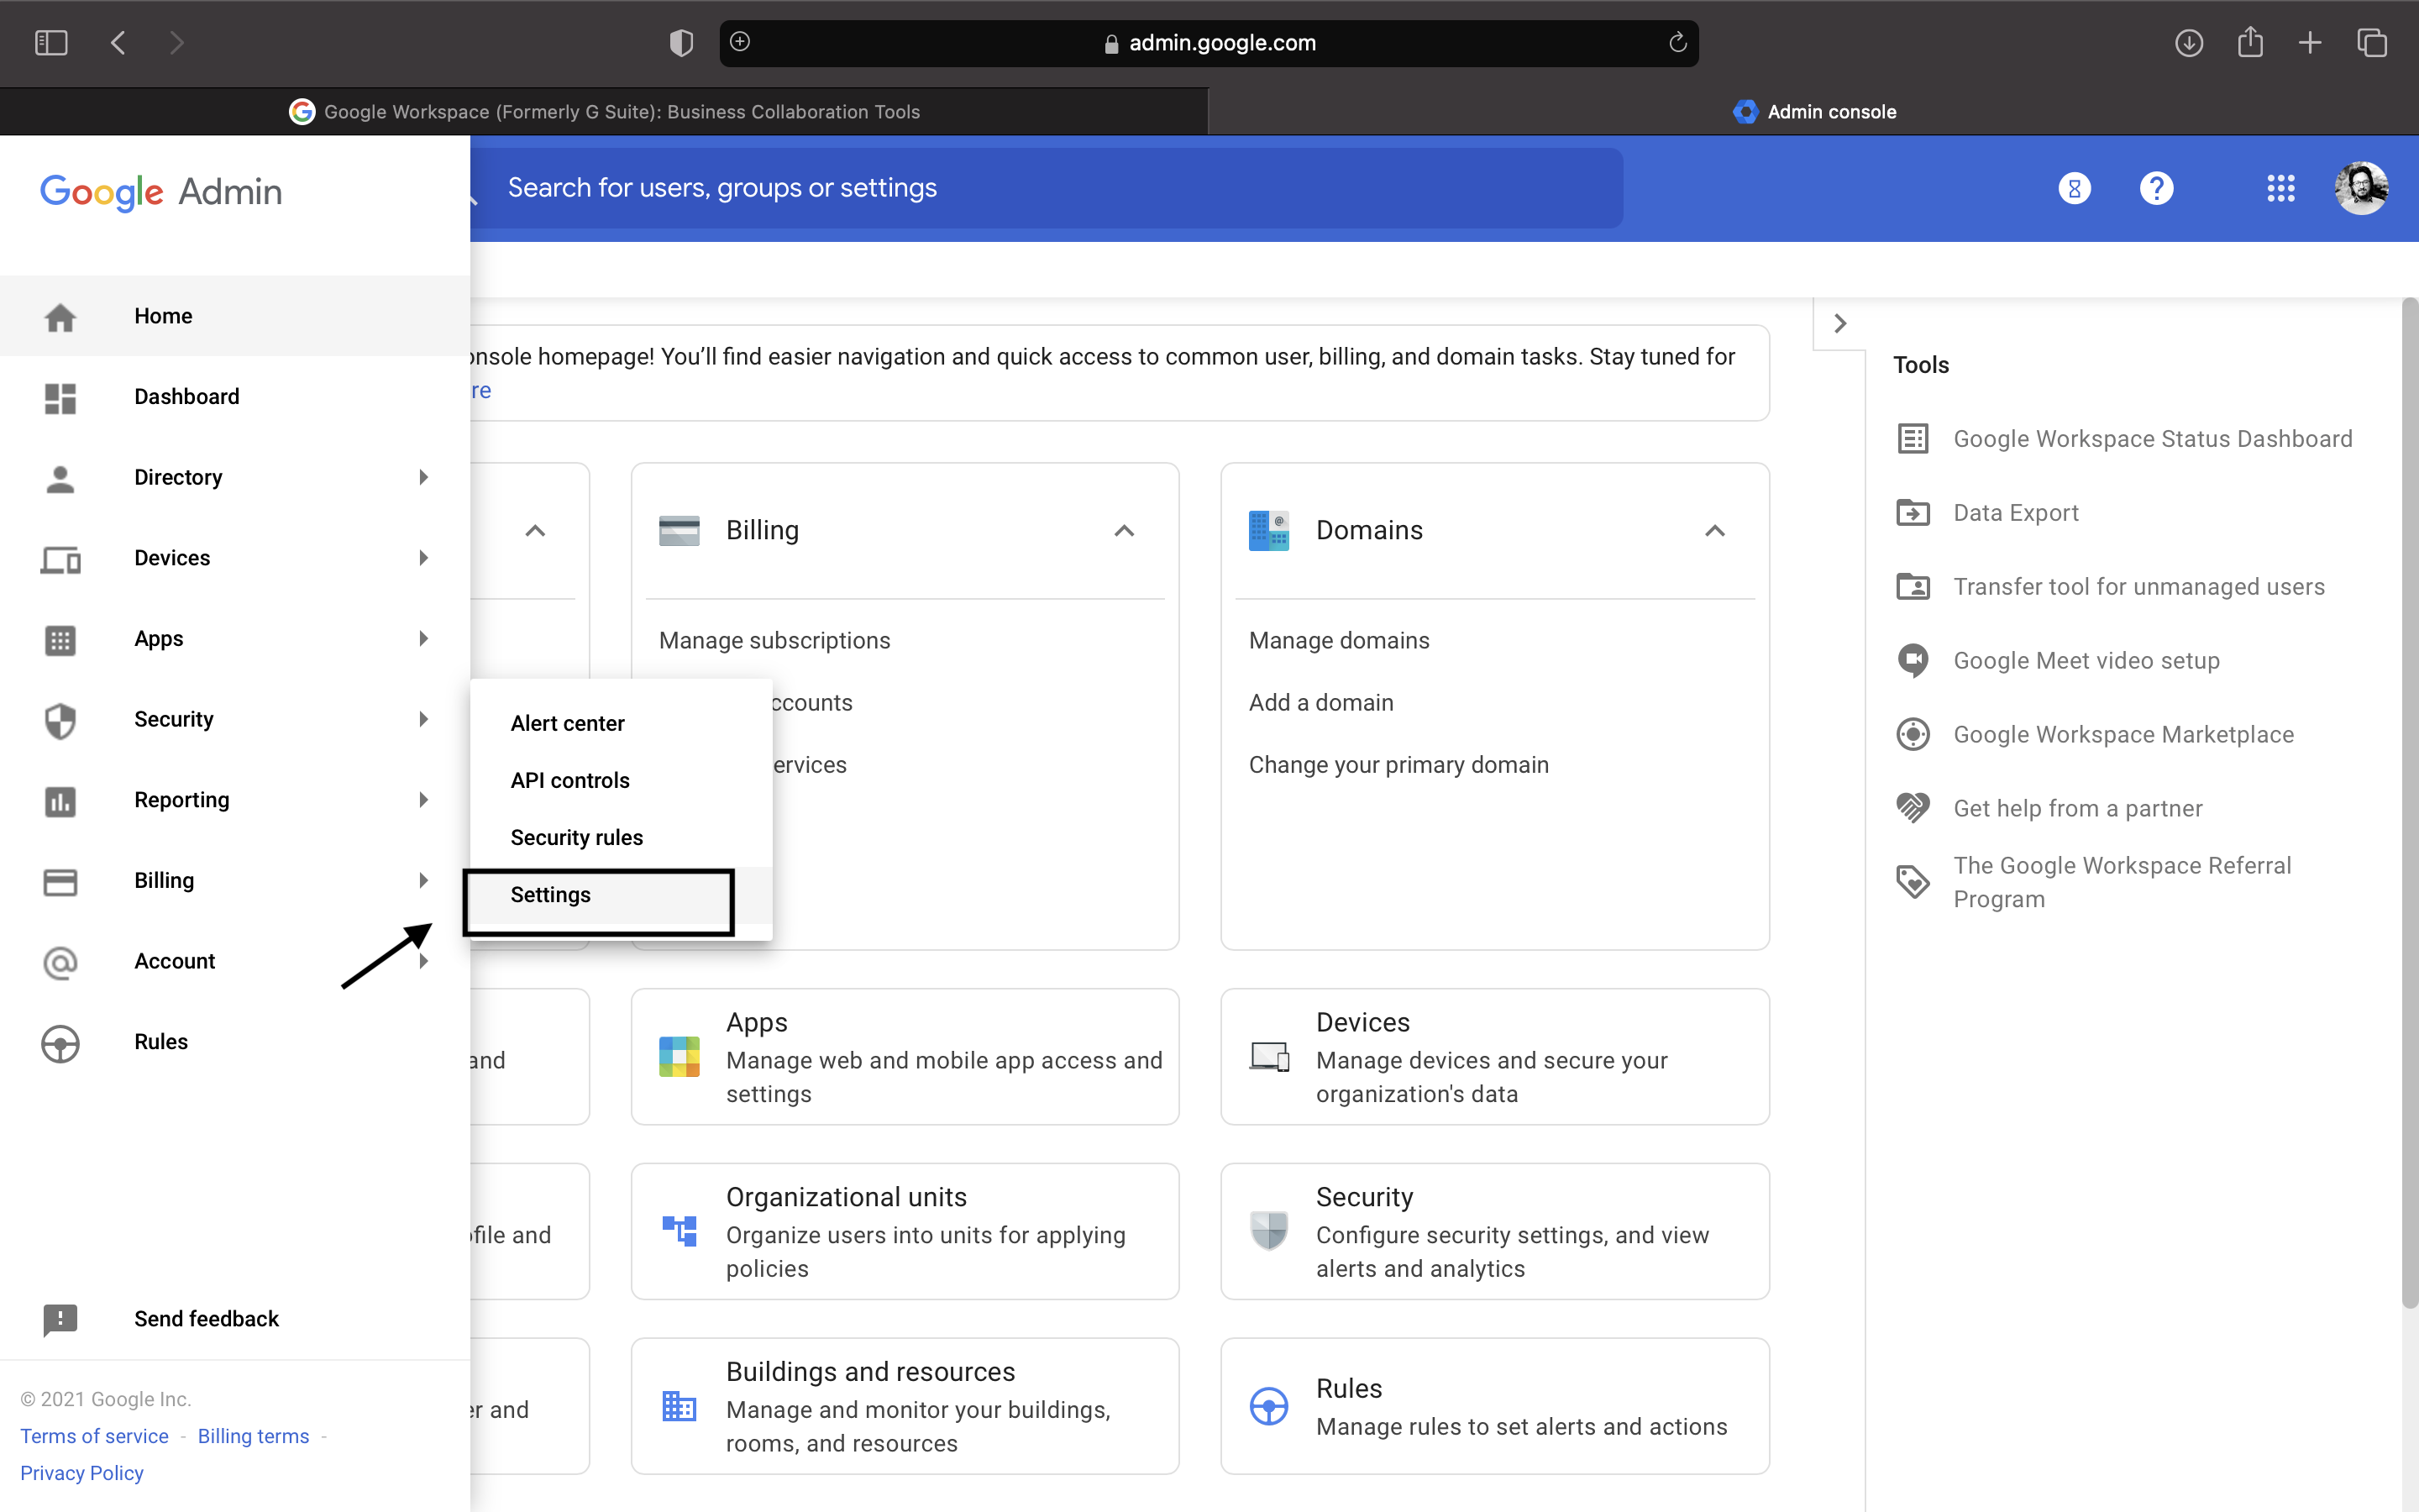Click the Google apps grid icon
The width and height of the screenshot is (2419, 1512).
click(2280, 188)
